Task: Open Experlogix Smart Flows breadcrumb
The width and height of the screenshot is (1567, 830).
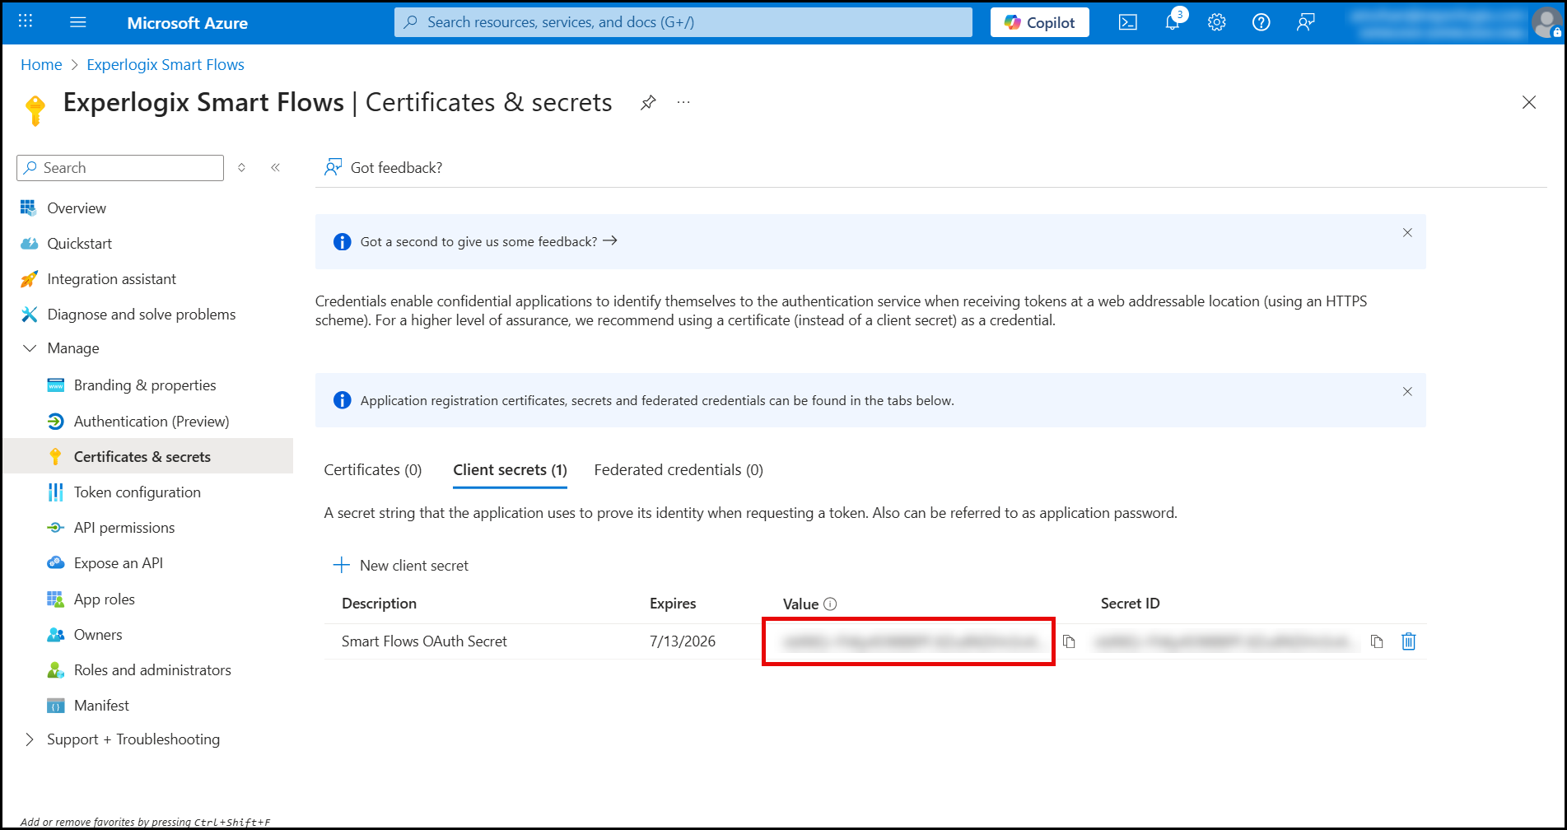Action: click(x=166, y=64)
